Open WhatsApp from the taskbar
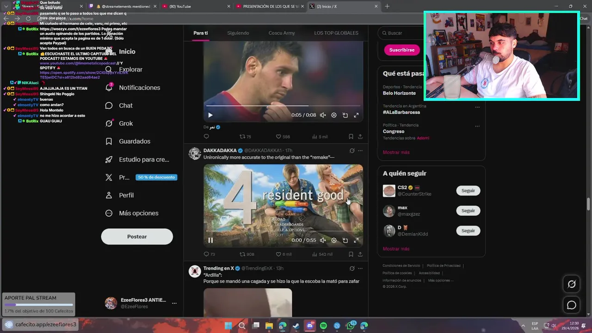Image resolution: width=592 pixels, height=333 pixels. click(351, 326)
